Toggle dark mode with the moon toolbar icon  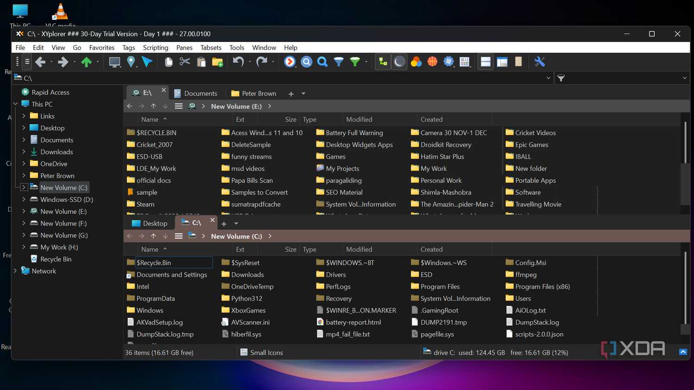point(399,61)
